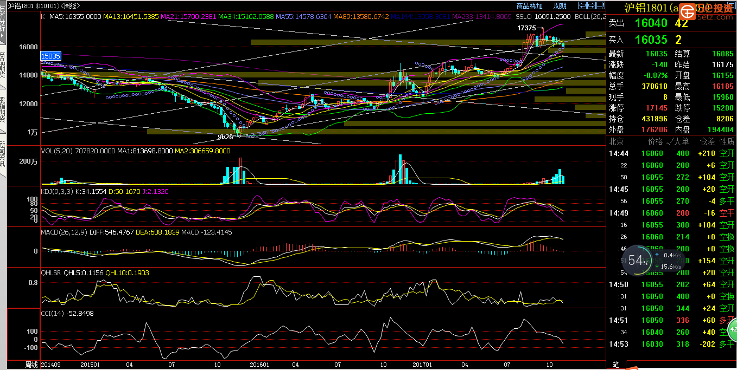Click the left-arrow navigation icon
The width and height of the screenshot is (737, 370).
click(x=582, y=5)
